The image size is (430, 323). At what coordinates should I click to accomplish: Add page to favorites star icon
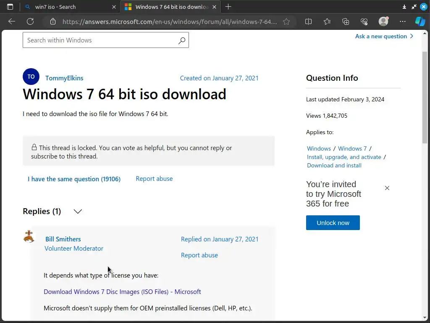coord(286,21)
